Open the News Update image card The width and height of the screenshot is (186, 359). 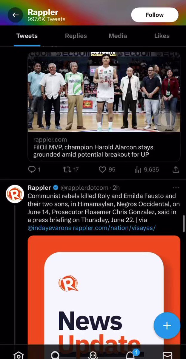104,290
